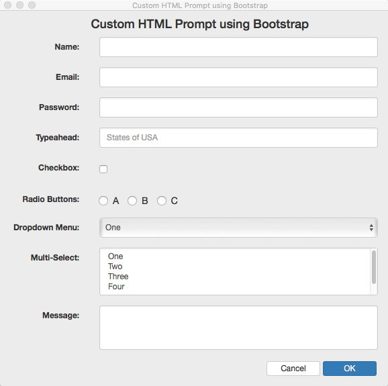
Task: Click the zoom titlebar window button
Action: (32, 5)
